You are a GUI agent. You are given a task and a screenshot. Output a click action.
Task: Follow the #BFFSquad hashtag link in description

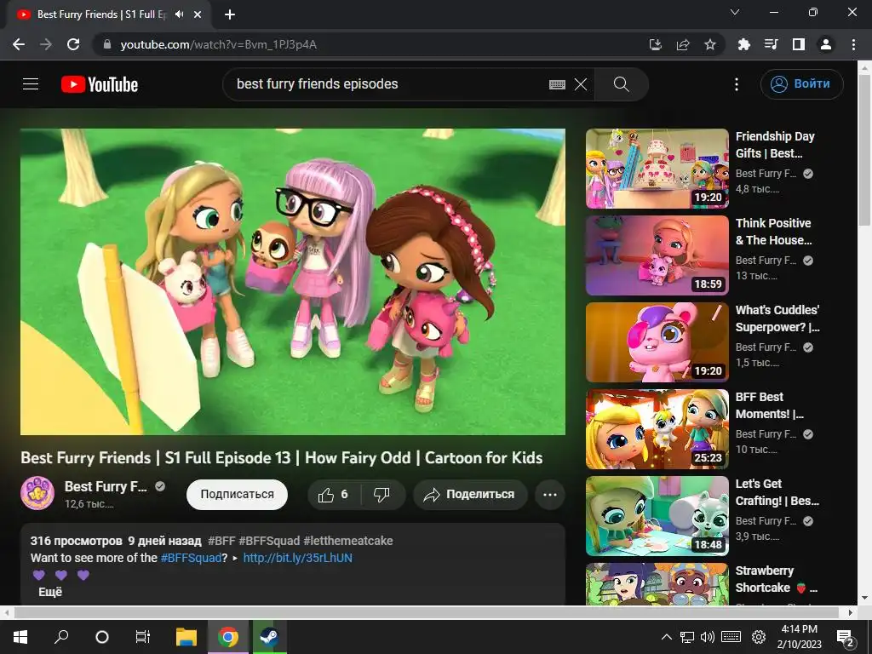[191, 558]
